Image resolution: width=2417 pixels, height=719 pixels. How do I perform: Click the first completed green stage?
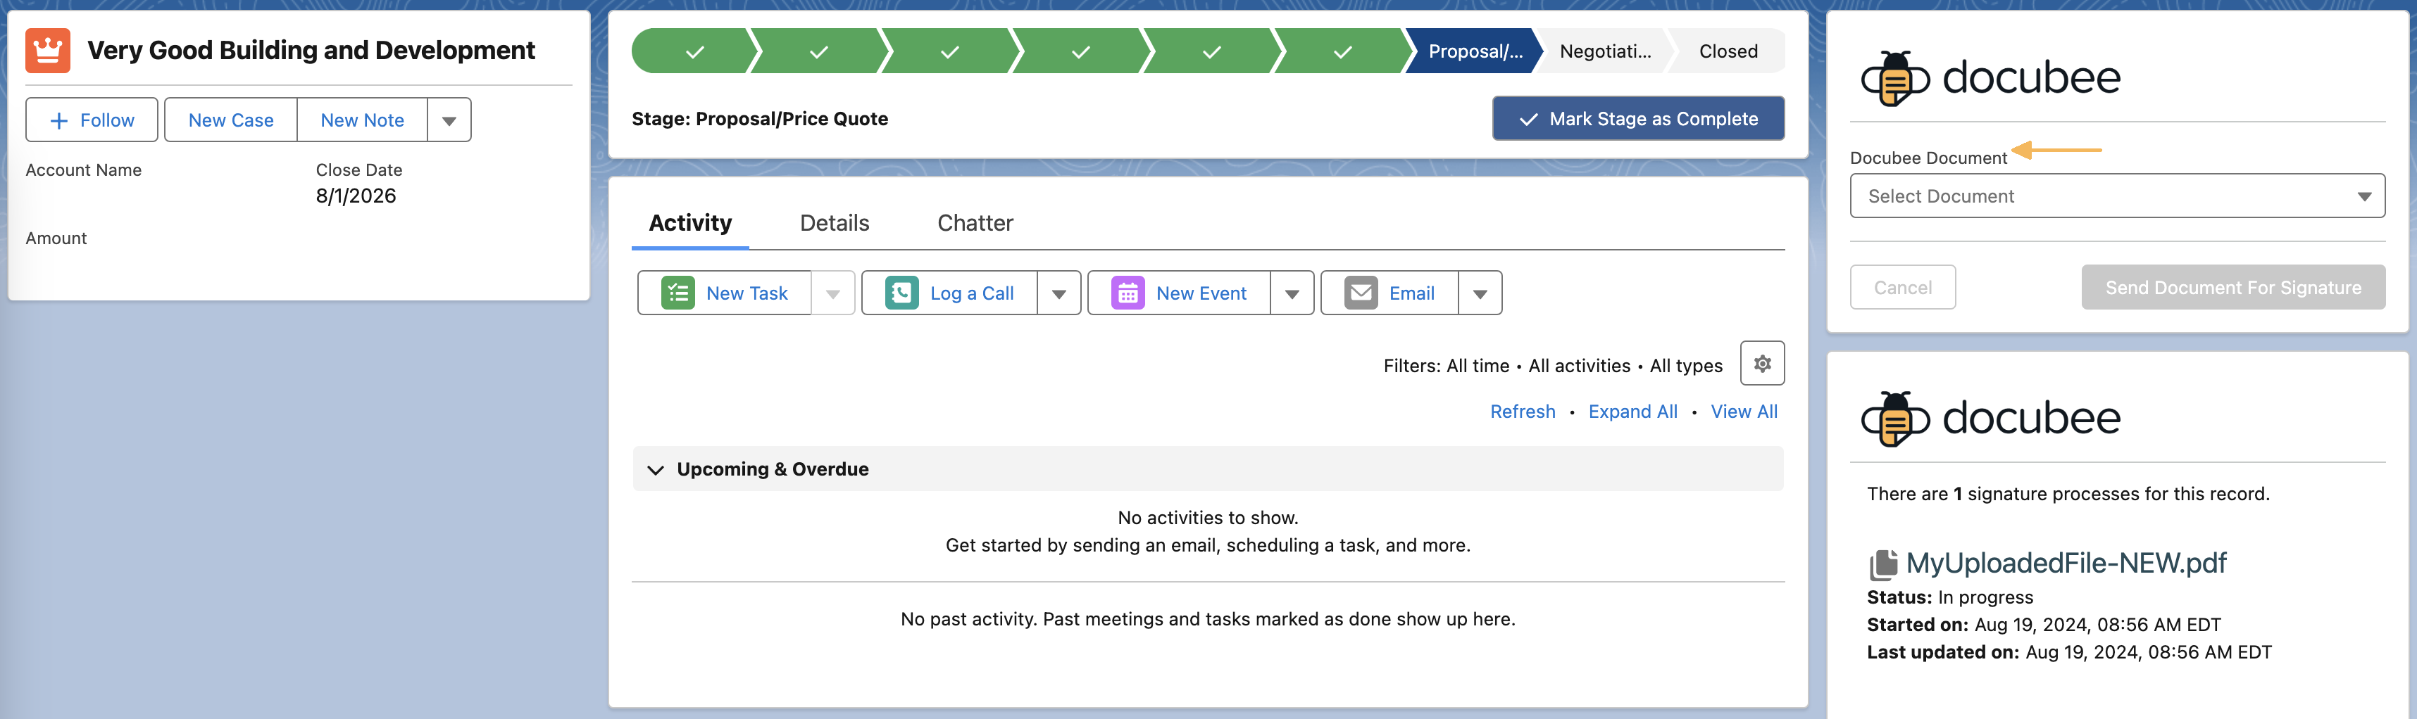tap(694, 51)
